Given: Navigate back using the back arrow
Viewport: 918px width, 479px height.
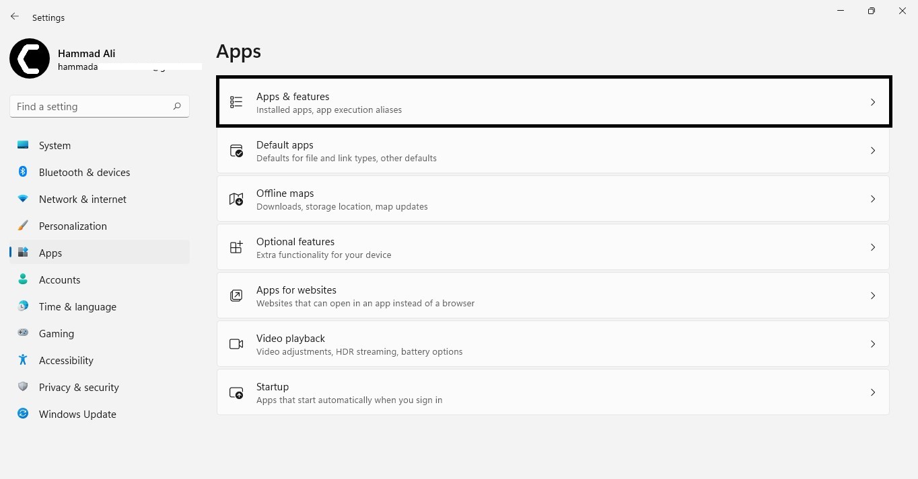Looking at the screenshot, I should (x=15, y=17).
